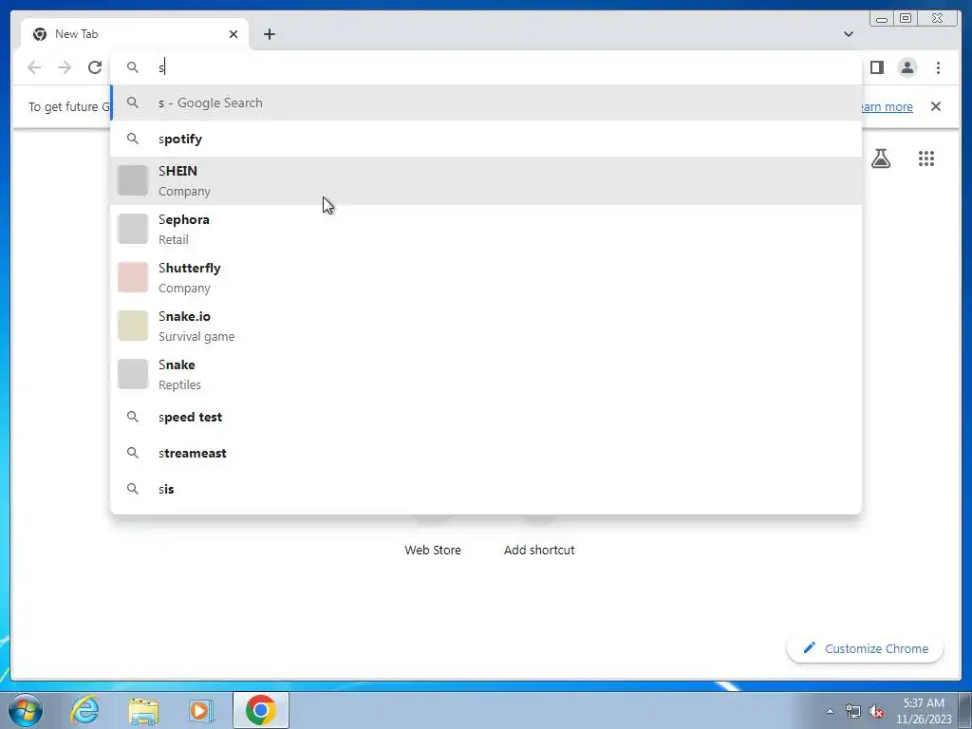Choose the Sephora Retail suggestion
Screen dimensions: 972x729
485,229
